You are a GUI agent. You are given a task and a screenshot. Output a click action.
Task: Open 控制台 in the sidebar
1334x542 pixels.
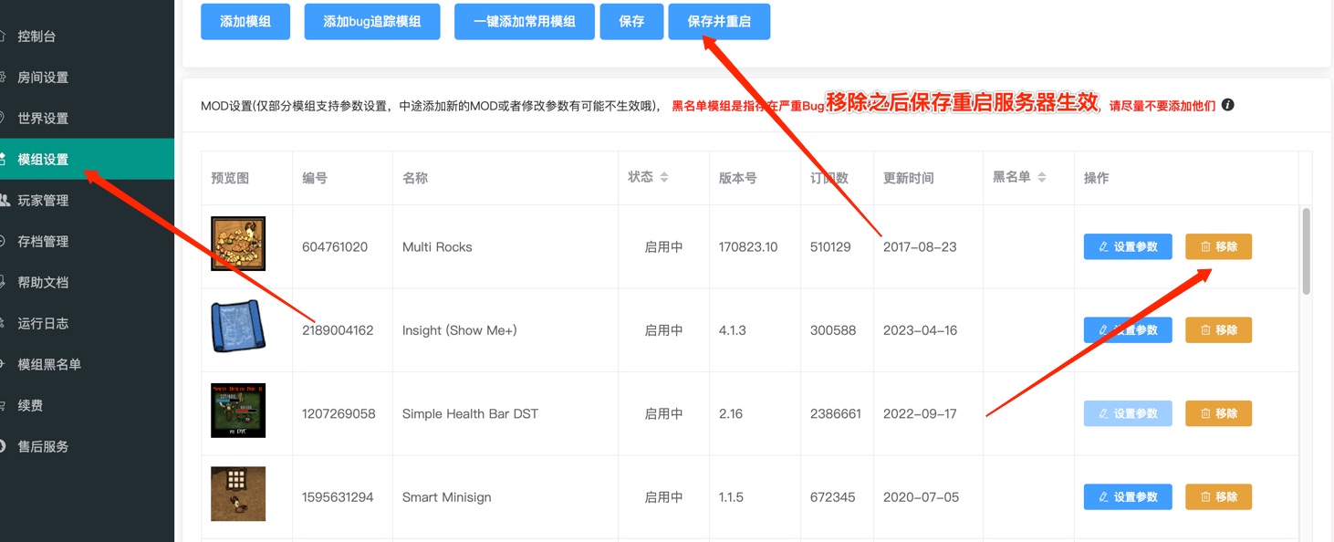[36, 36]
